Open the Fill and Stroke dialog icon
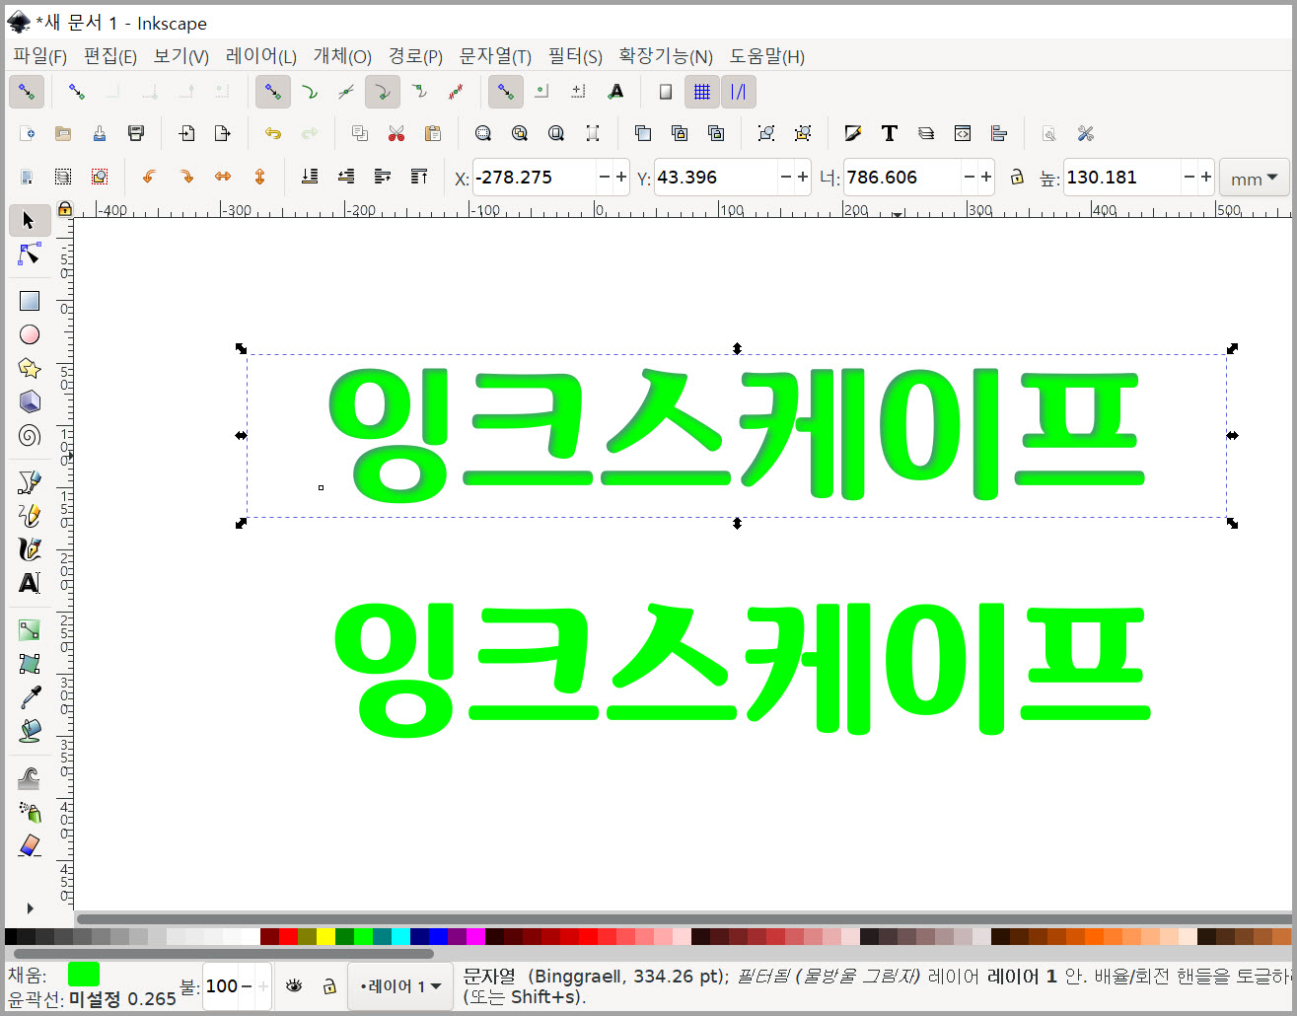1297x1016 pixels. click(x=853, y=133)
